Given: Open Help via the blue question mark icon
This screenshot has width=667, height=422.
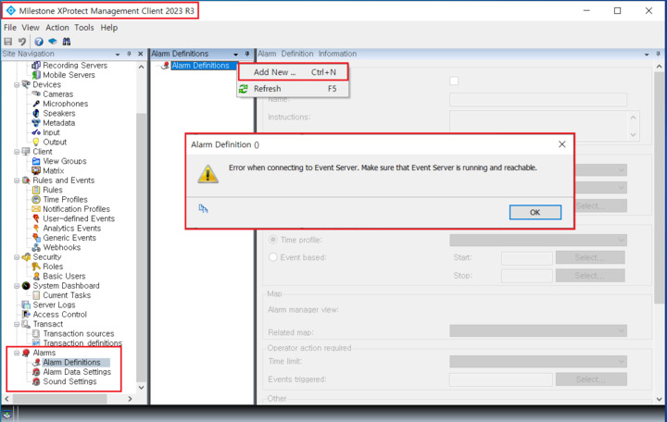Looking at the screenshot, I should pyautogui.click(x=39, y=42).
